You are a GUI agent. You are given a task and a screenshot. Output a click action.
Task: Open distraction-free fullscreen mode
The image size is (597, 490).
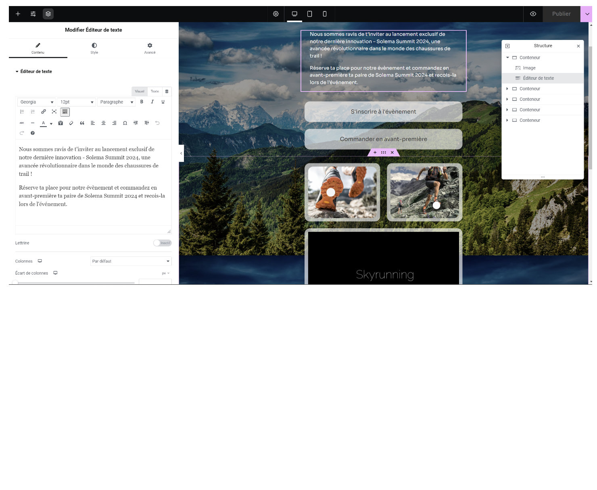click(x=54, y=112)
